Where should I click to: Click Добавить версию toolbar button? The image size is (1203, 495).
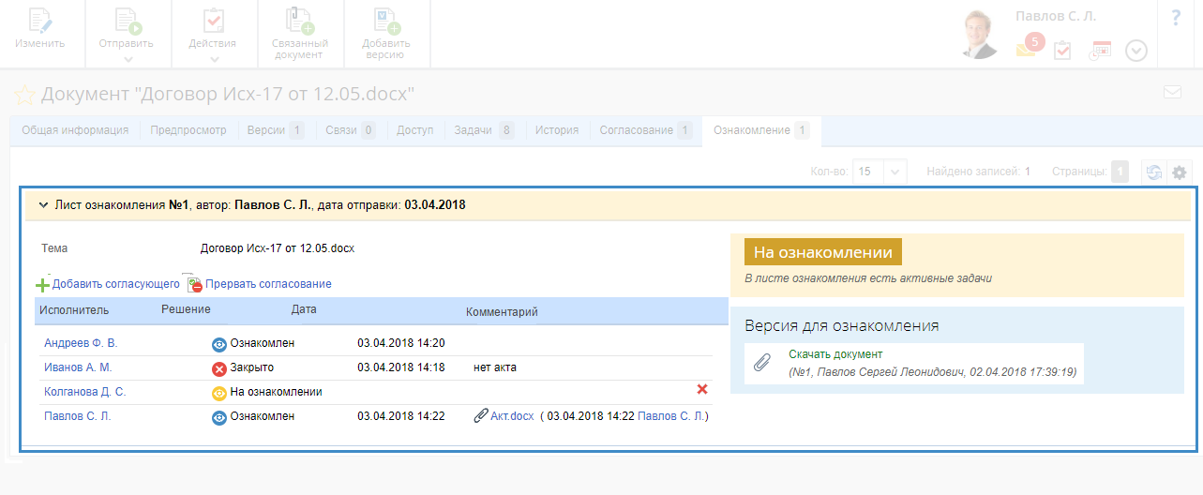[x=386, y=34]
